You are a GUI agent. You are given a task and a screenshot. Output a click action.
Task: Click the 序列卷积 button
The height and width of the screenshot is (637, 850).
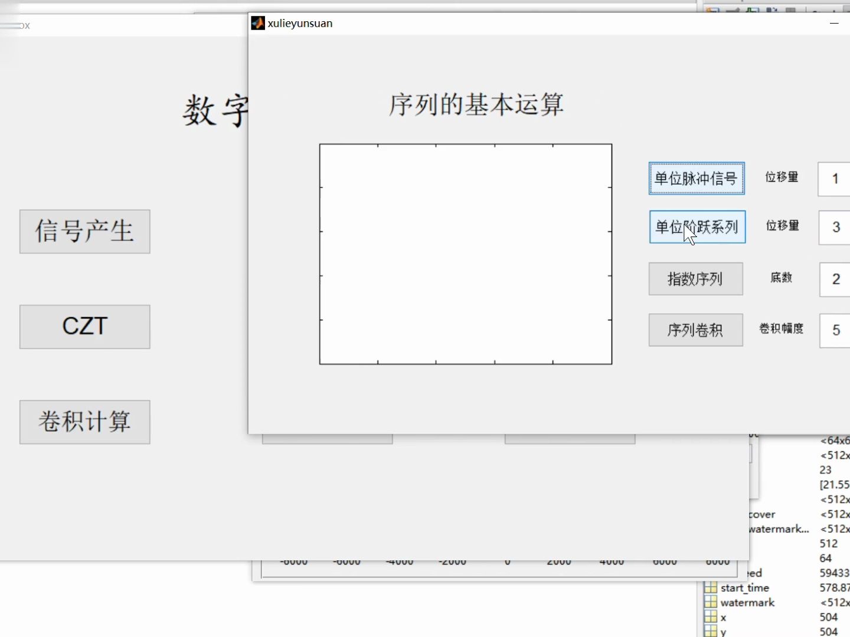click(x=695, y=330)
